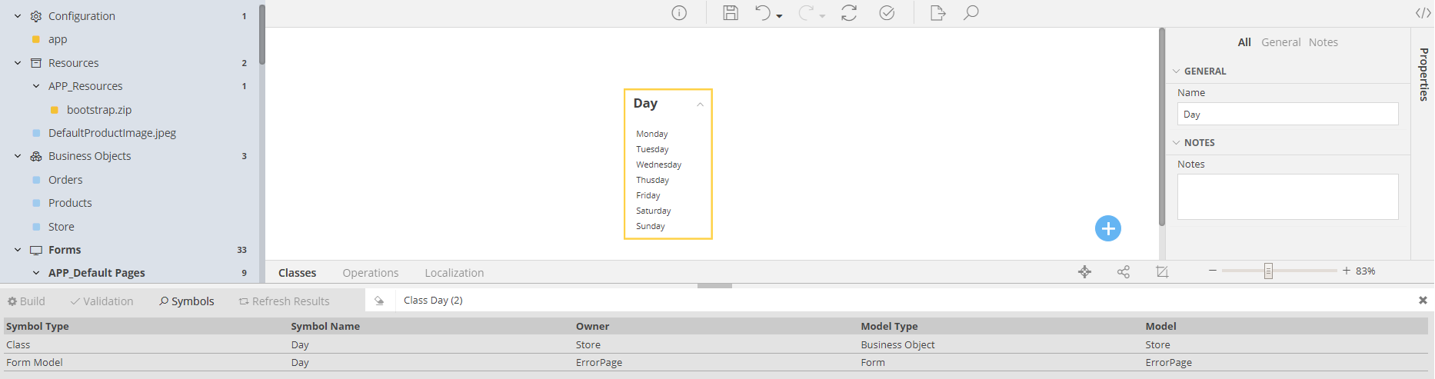Click the refresh arrows toolbar icon
The width and height of the screenshot is (1435, 379).
pyautogui.click(x=849, y=13)
